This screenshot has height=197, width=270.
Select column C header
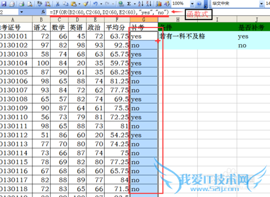coord(59,19)
